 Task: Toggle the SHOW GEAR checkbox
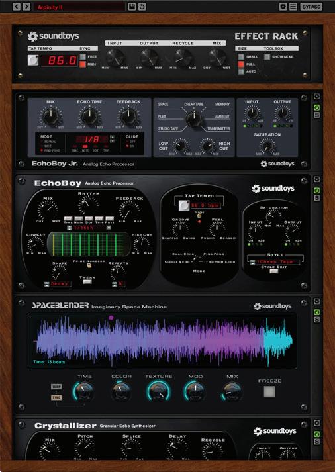[267, 56]
